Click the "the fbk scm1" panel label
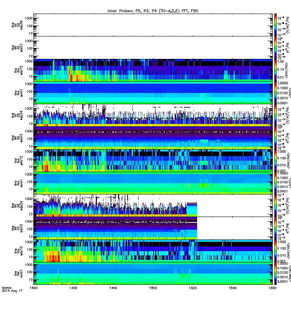291x310 pixels. [19, 273]
